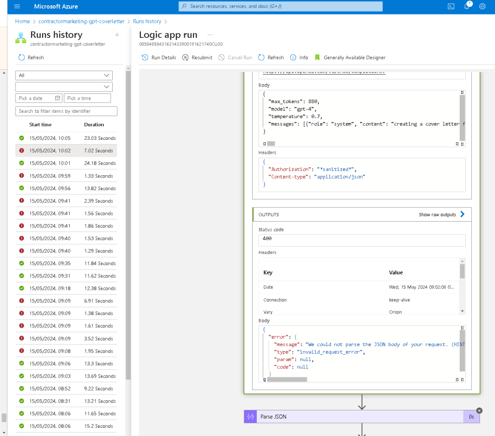
Task: Click the Parse JSON action icon
Action: [x=250, y=417]
